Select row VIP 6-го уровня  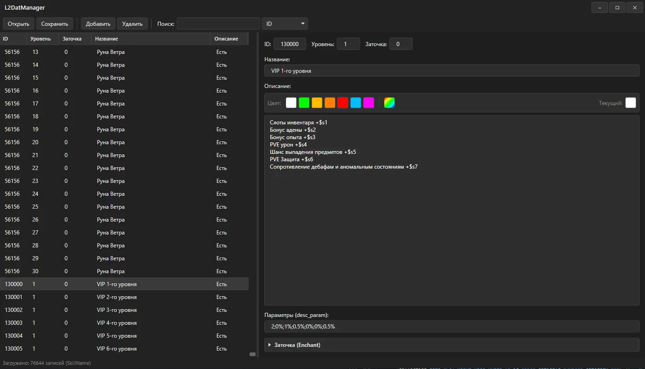point(124,348)
